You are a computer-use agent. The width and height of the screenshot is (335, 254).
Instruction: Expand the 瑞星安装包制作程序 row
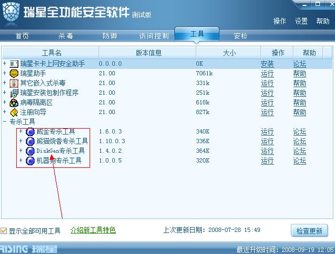click(4, 93)
